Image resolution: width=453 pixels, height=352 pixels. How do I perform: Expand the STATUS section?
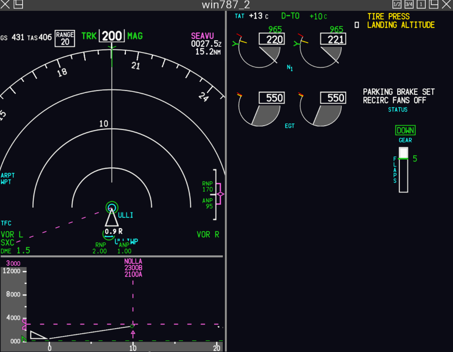398,110
